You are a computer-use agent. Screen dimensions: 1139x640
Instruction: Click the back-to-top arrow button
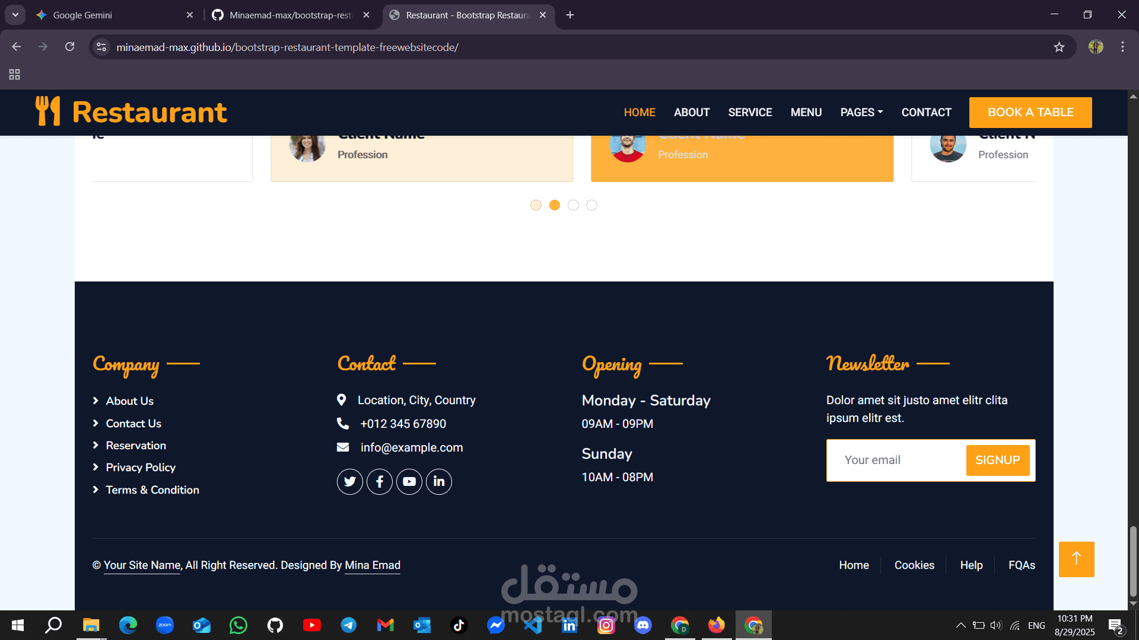1076,559
